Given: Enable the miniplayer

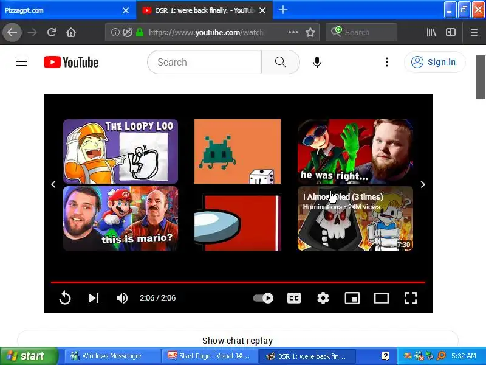Looking at the screenshot, I should coord(352,298).
